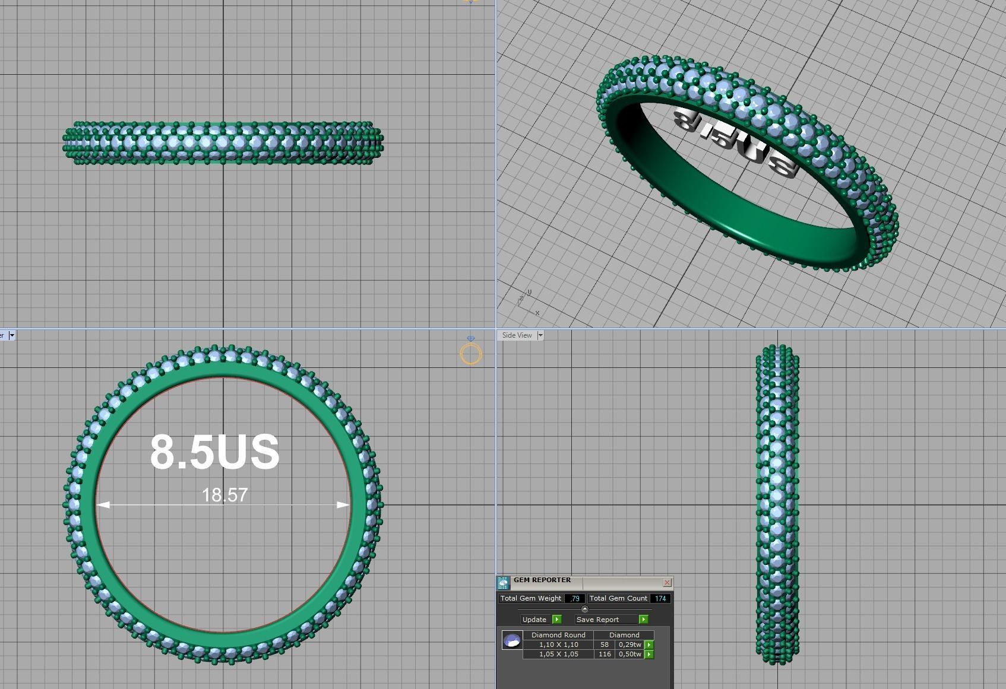The image size is (1006, 689).
Task: Click the Total Gem Weight value field
Action: tap(575, 598)
